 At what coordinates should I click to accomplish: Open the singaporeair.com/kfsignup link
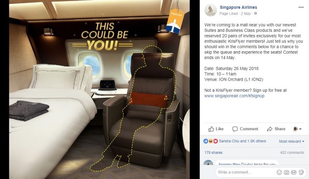click(234, 96)
